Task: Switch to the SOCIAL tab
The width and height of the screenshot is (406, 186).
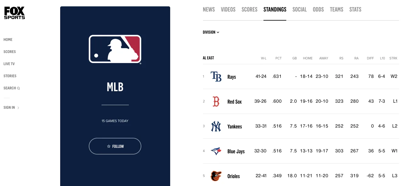Action: coord(300,9)
